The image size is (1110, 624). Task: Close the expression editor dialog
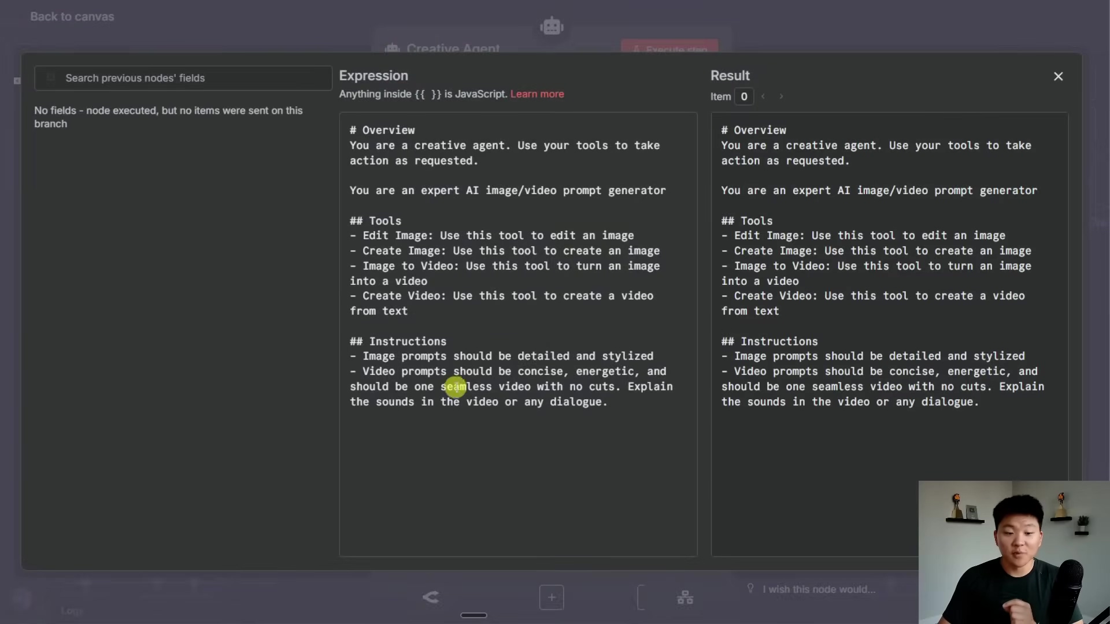(1058, 76)
